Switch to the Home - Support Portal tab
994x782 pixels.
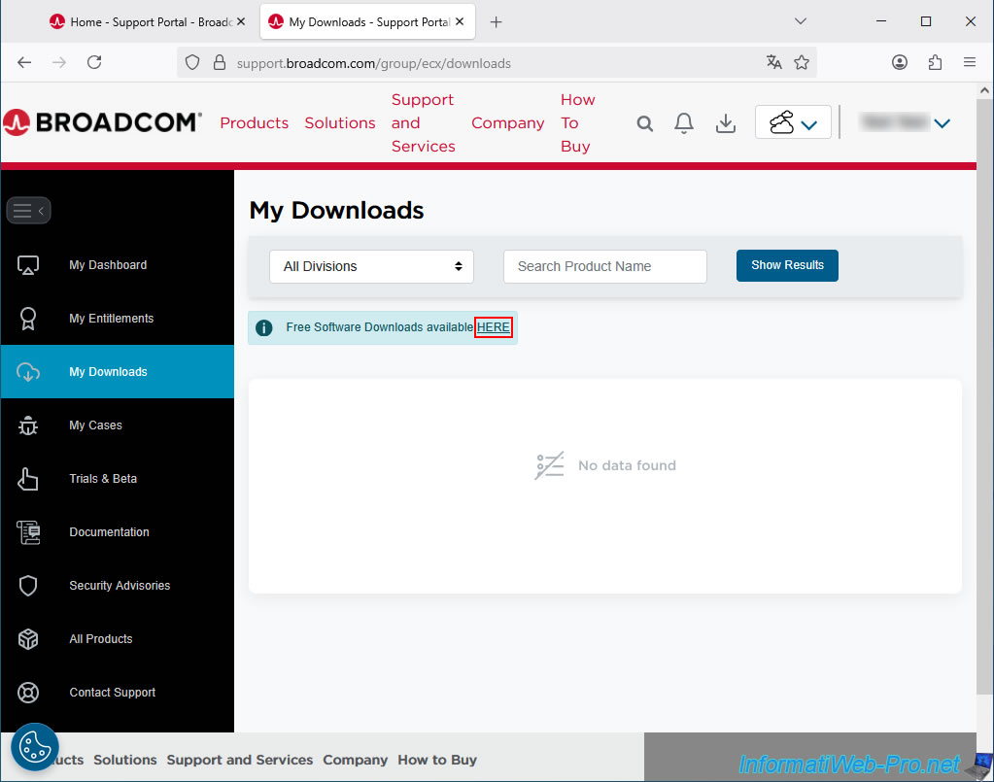(x=141, y=21)
